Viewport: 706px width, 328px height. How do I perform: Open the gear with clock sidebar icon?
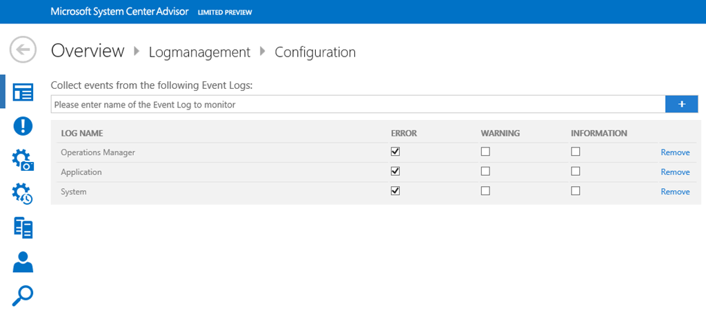23,194
